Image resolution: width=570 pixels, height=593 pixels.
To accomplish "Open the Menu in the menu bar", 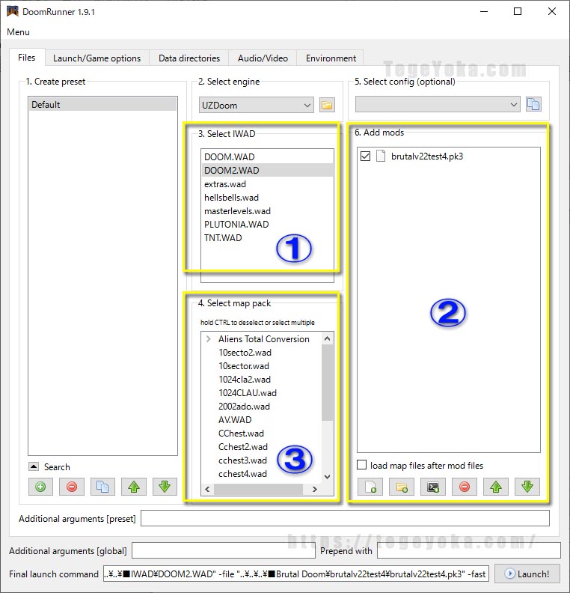I will pos(19,32).
